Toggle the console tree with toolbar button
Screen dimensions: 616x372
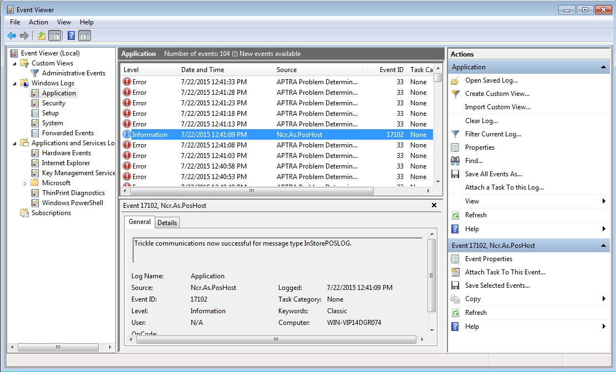pos(55,35)
